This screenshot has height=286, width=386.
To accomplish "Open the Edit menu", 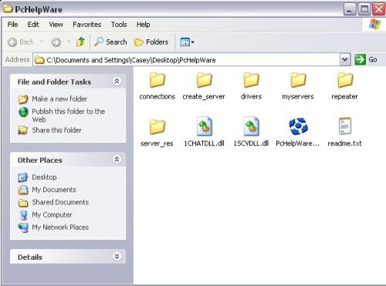I will (x=33, y=25).
